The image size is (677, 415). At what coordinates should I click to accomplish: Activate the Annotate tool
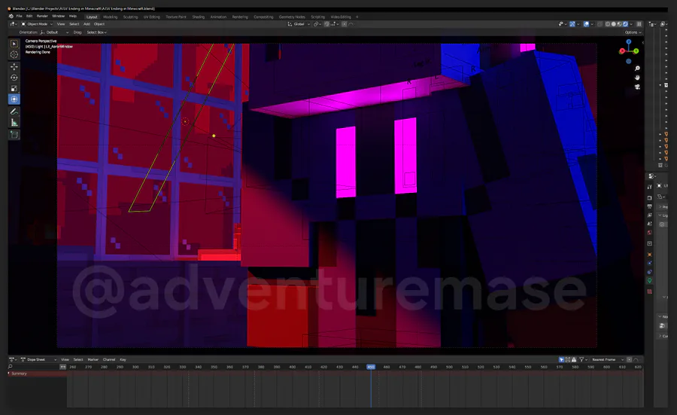[14, 111]
